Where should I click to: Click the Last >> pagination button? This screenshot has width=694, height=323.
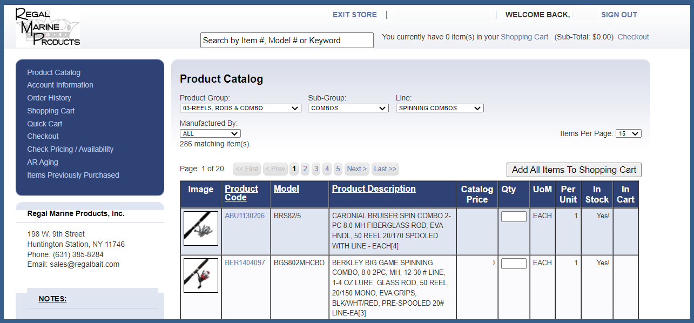point(385,169)
